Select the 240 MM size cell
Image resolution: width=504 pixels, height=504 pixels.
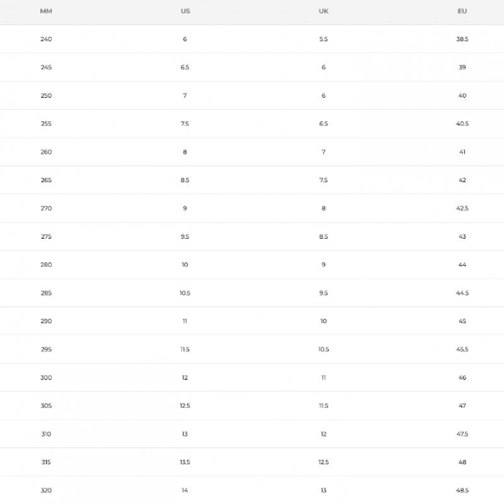(46, 39)
